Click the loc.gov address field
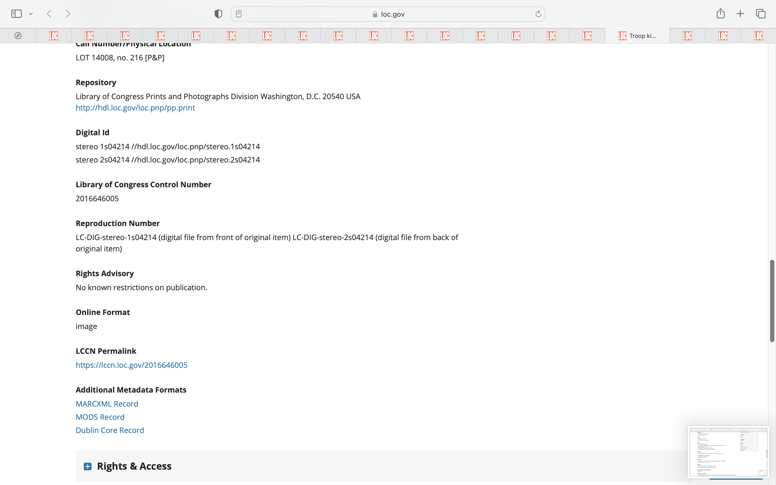The image size is (776, 485). click(x=388, y=14)
